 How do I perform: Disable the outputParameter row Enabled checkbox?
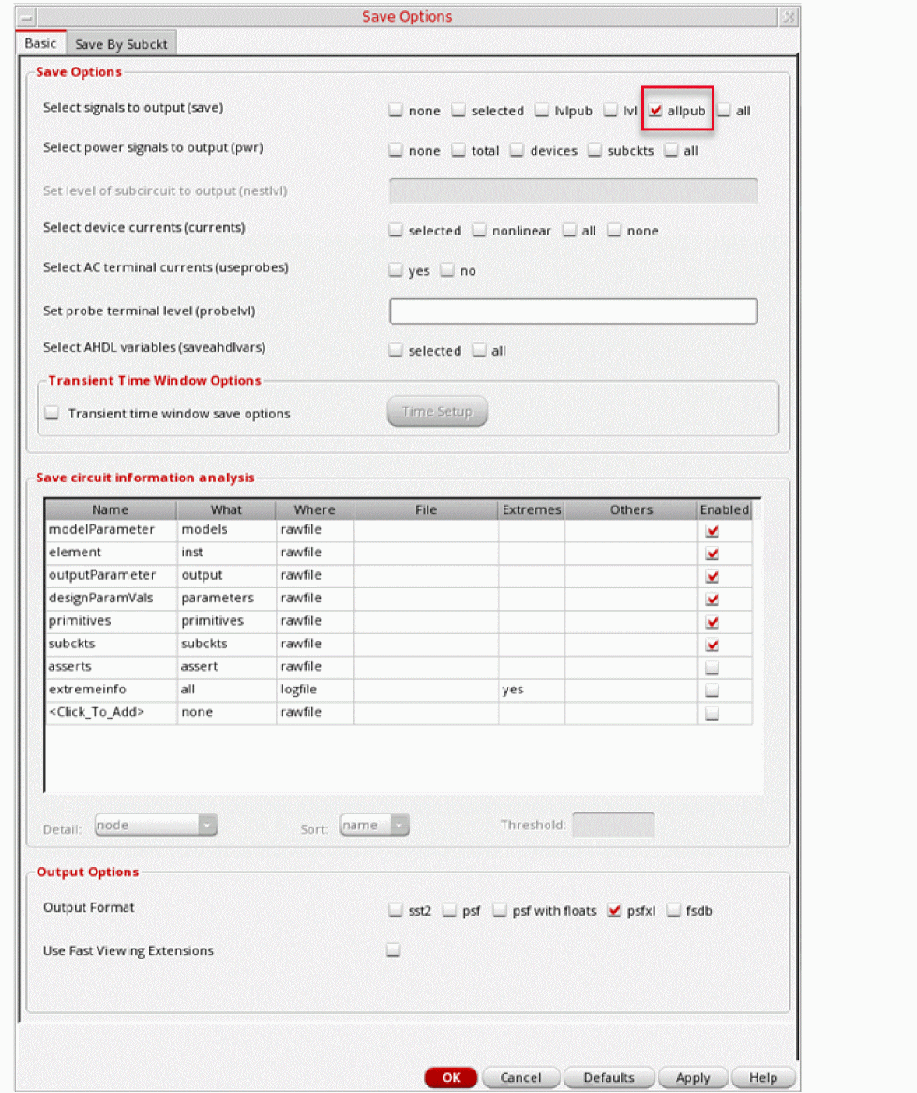tap(713, 576)
